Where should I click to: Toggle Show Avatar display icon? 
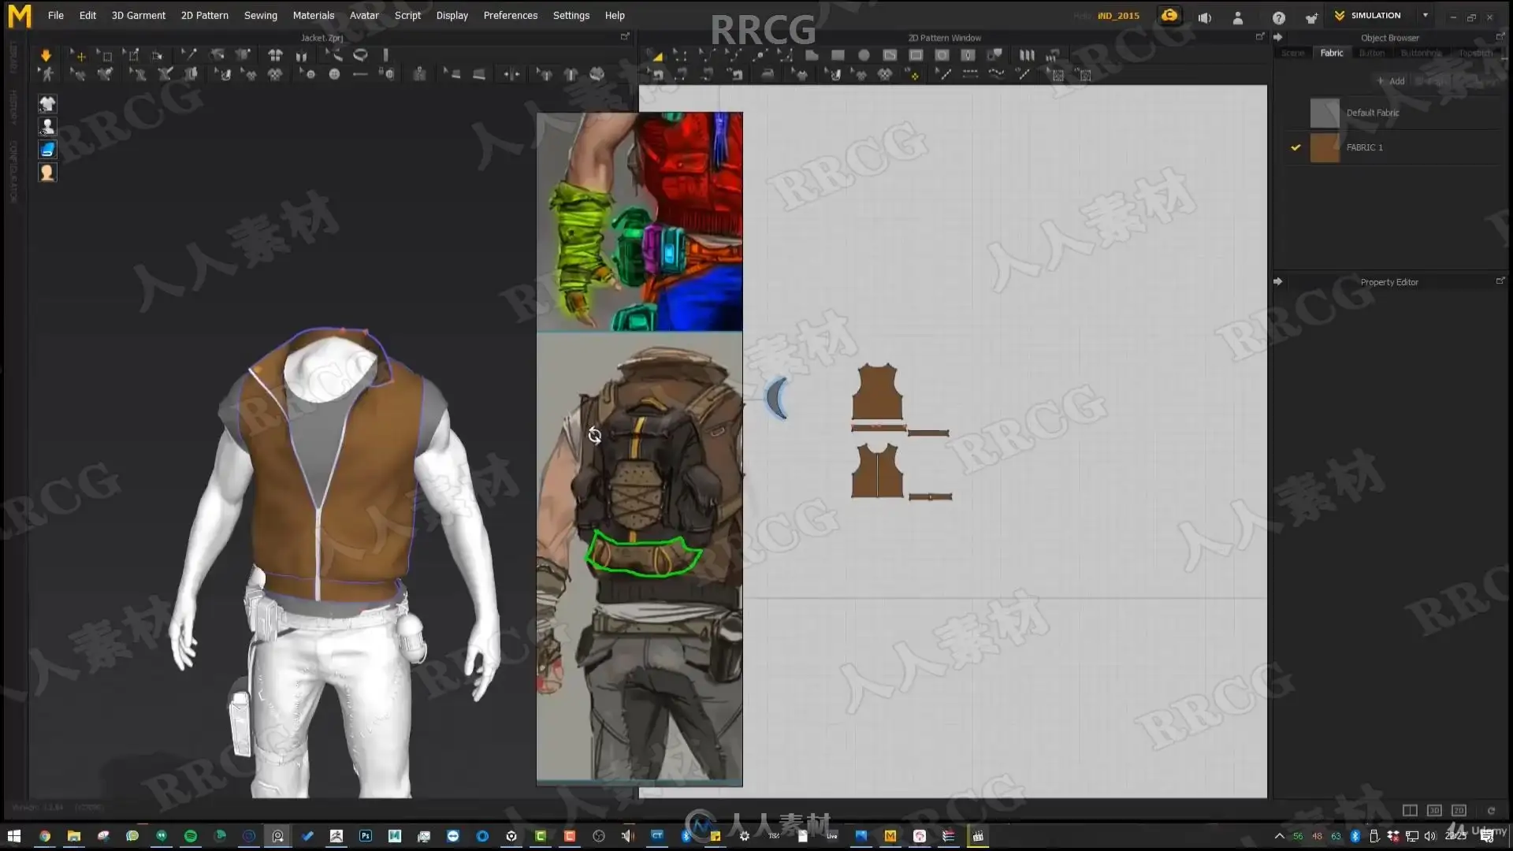pyautogui.click(x=47, y=126)
